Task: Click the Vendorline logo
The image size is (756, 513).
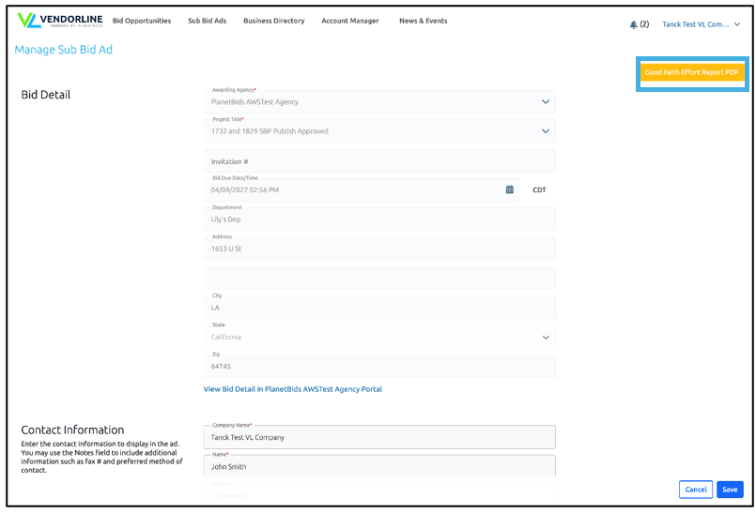Action: (60, 21)
